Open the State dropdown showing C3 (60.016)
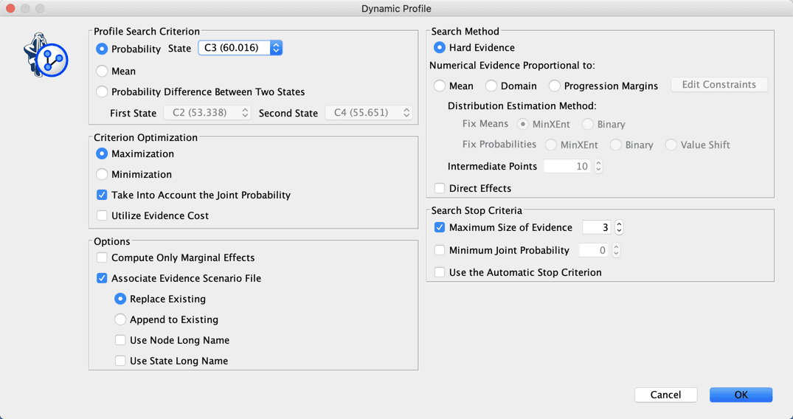793x419 pixels. click(x=240, y=47)
